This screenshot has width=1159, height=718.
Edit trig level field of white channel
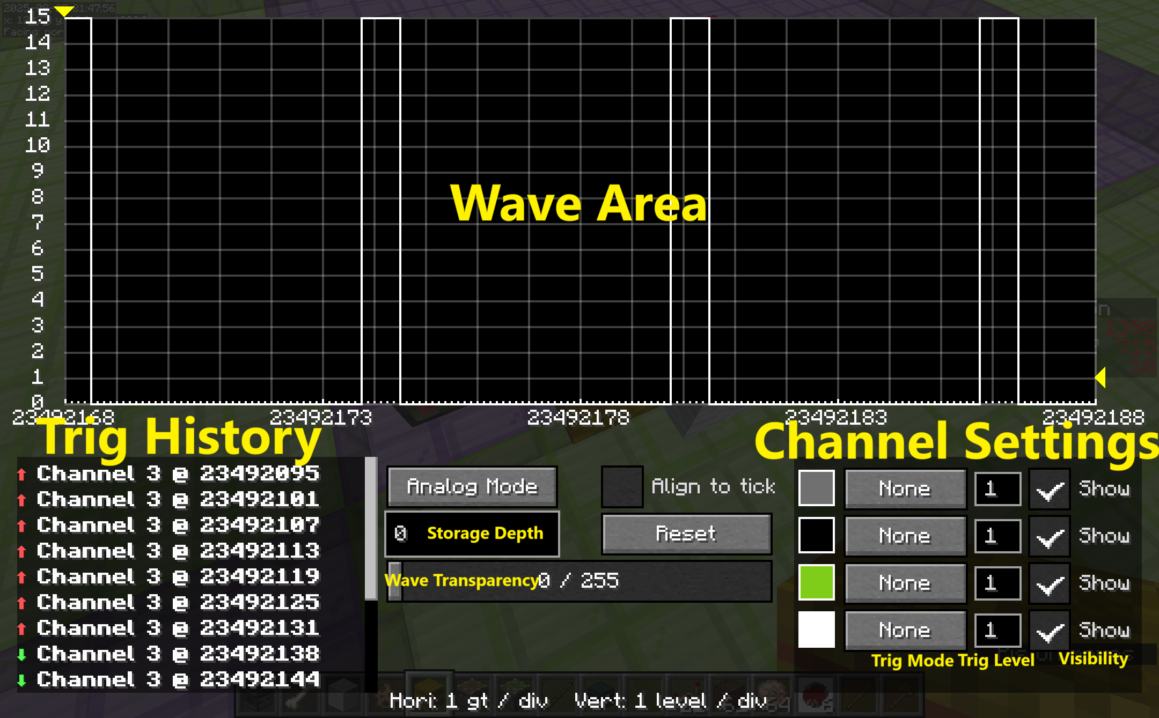click(x=998, y=630)
